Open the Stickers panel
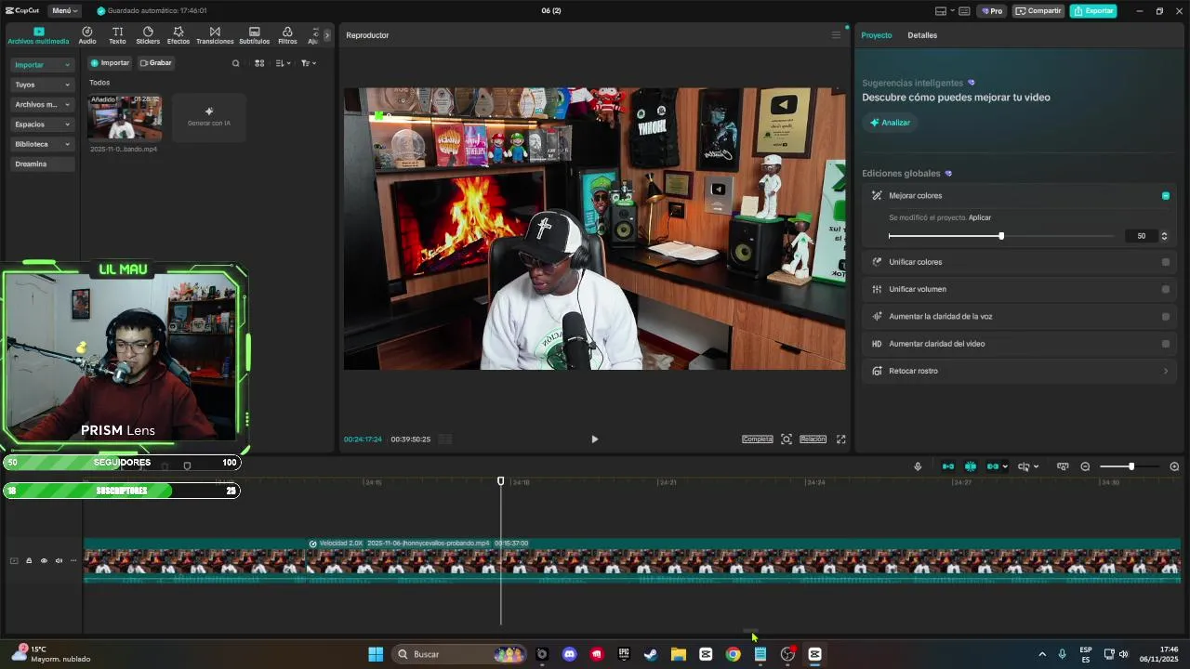 148,35
